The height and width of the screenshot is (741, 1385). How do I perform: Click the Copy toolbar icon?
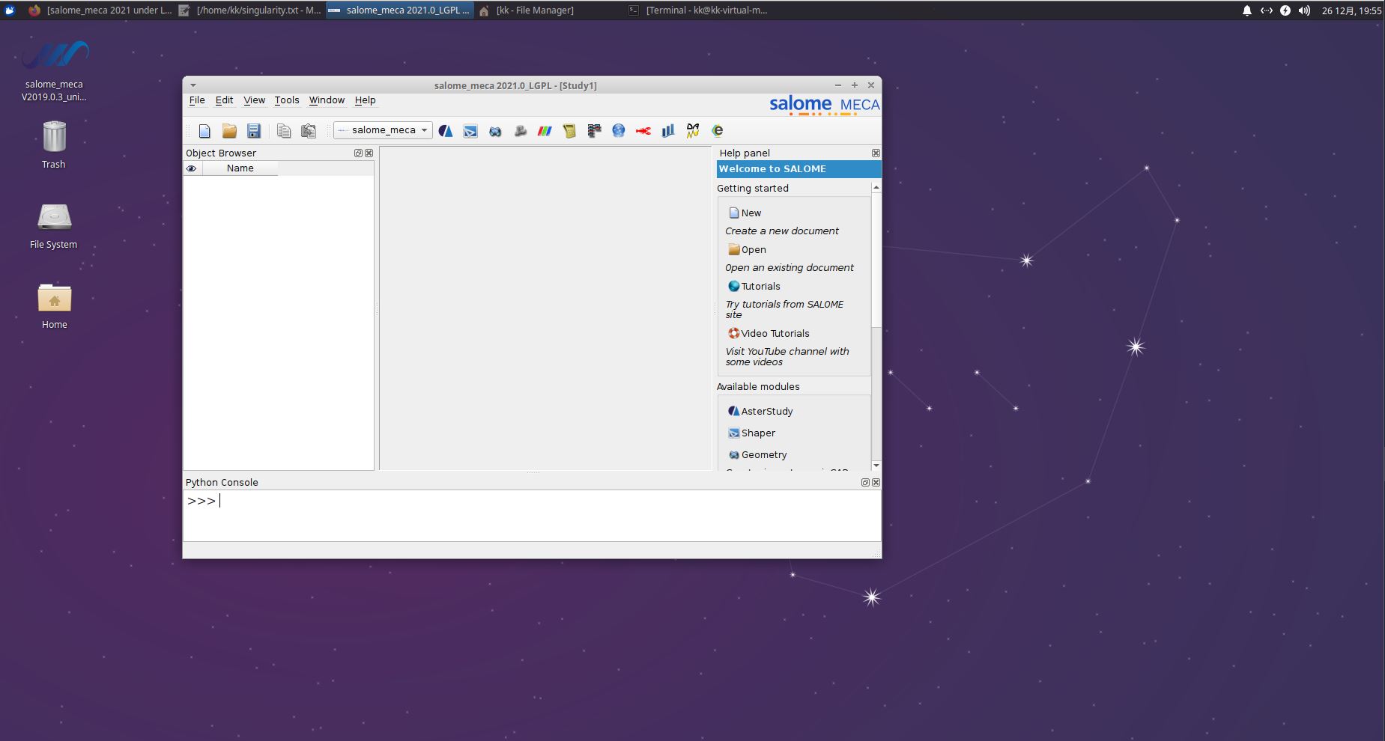point(283,131)
